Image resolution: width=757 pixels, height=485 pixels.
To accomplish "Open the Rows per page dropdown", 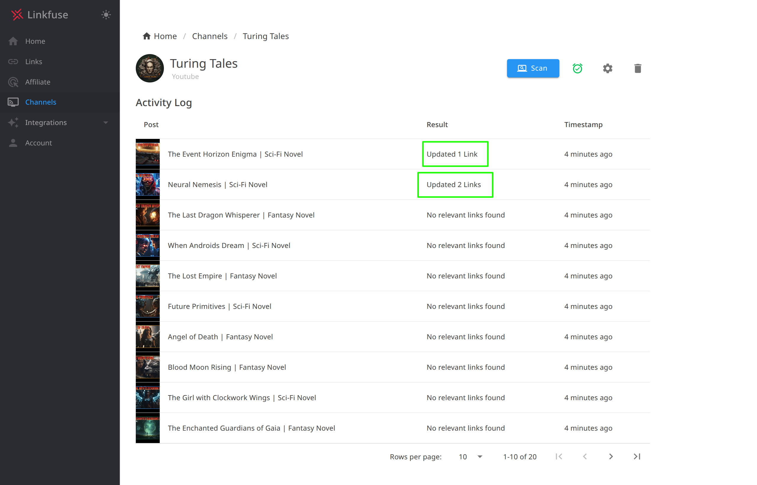I will [x=470, y=456].
